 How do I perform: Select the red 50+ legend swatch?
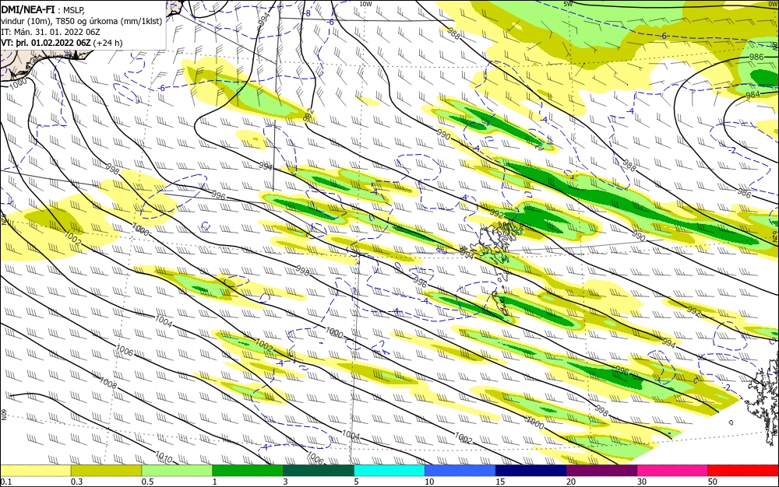point(743,471)
